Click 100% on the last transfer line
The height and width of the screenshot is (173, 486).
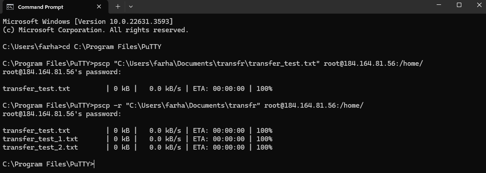pyautogui.click(x=264, y=147)
